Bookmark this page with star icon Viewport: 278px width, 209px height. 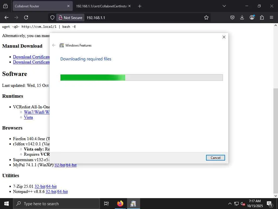[x=206, y=17]
